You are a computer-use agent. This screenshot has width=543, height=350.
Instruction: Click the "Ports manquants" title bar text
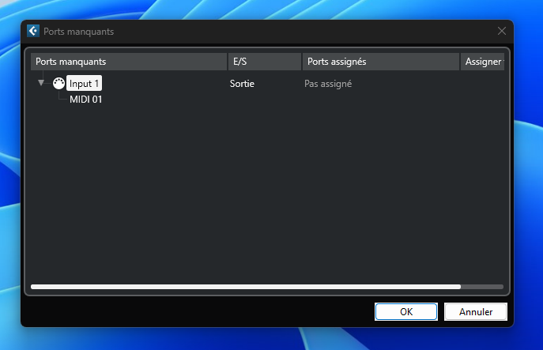79,32
